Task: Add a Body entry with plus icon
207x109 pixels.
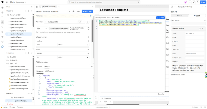Action: tap(88, 49)
